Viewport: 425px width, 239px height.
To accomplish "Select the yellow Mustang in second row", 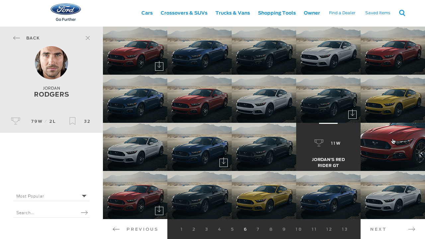I will point(393,99).
